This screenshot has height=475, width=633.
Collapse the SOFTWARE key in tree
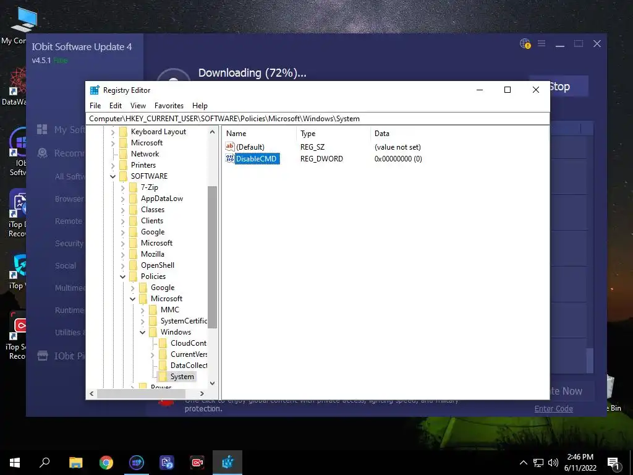[x=113, y=176]
